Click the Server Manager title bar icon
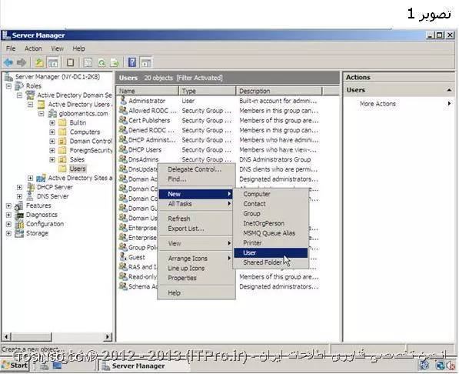 6,35
